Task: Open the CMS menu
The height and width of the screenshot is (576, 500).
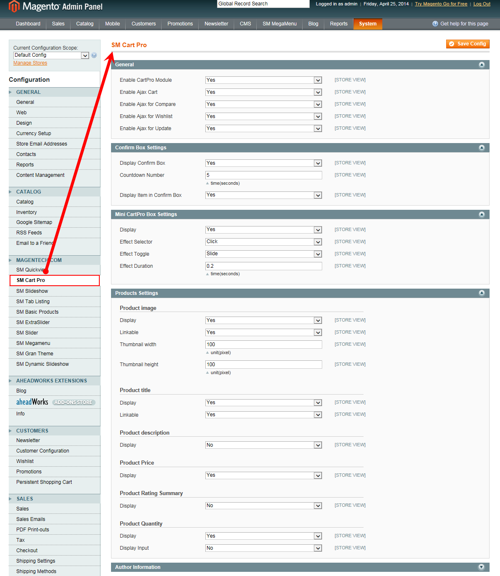Action: tap(245, 24)
